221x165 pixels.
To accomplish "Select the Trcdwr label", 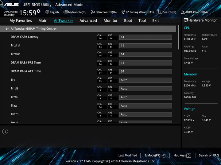I will (15, 54).
